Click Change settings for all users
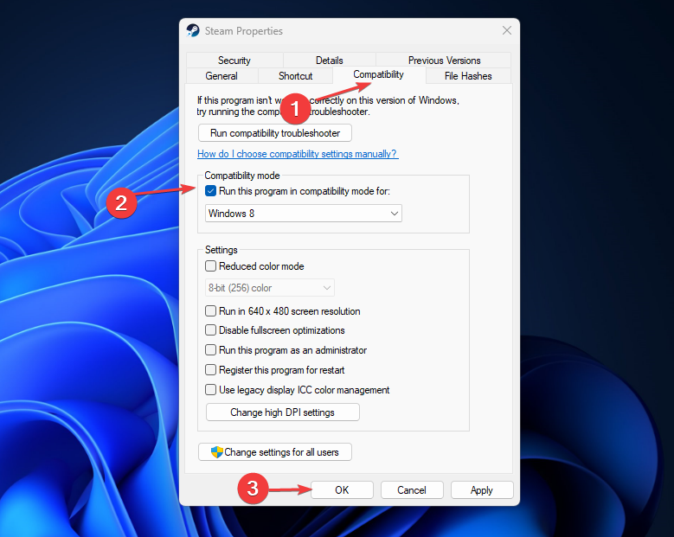The width and height of the screenshot is (674, 537). pyautogui.click(x=275, y=452)
